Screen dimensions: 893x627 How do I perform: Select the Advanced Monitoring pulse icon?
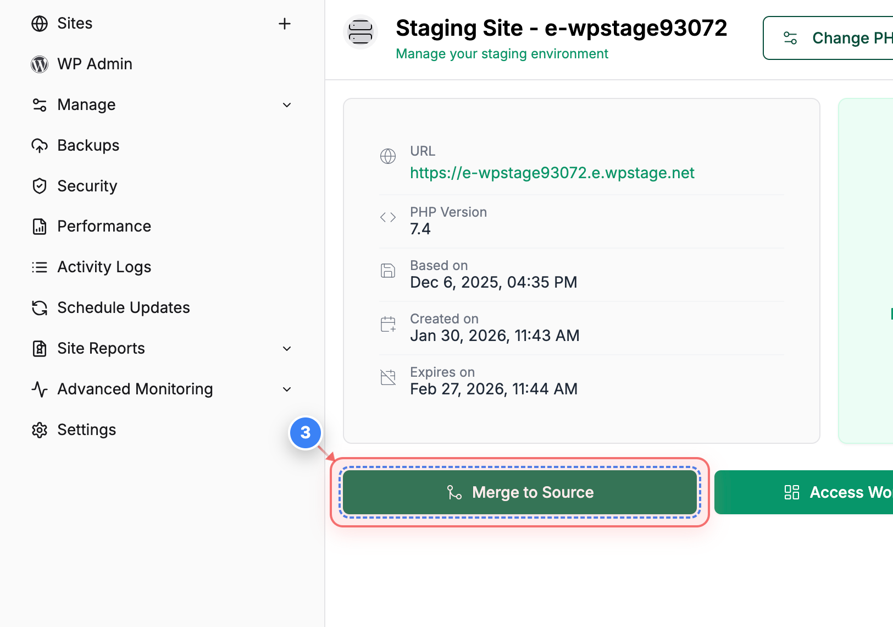[x=39, y=389]
